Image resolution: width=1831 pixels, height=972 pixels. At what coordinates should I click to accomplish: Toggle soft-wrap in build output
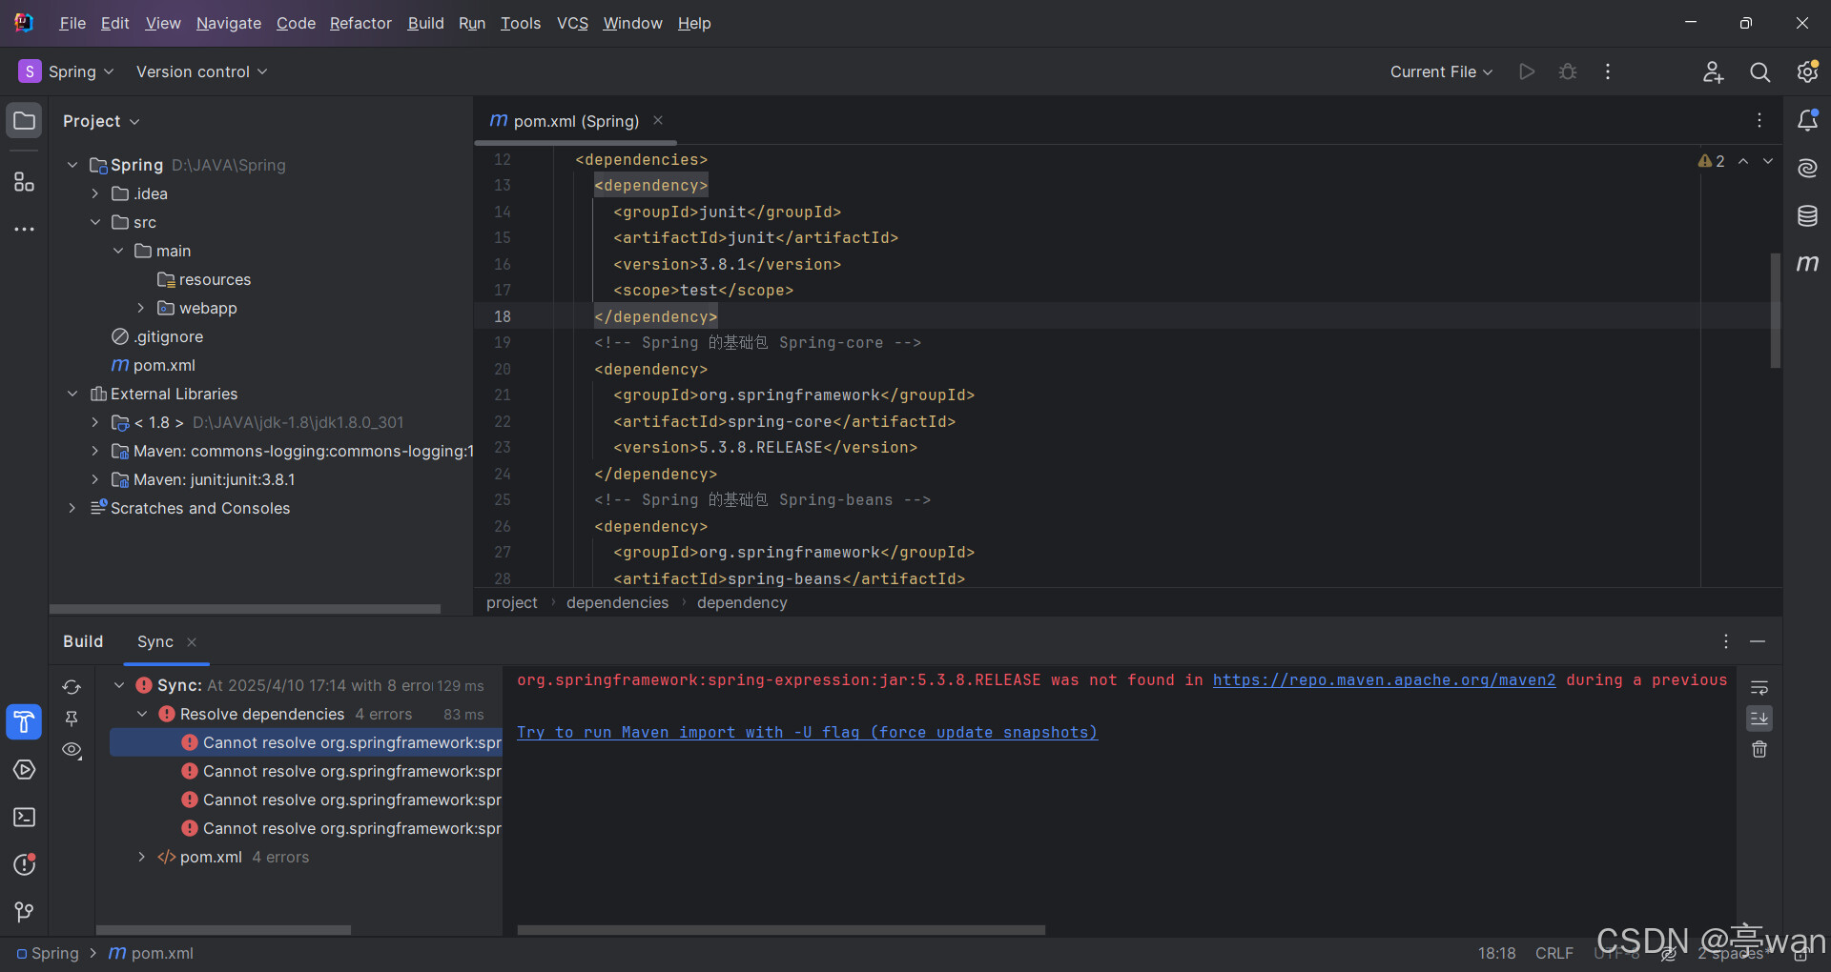point(1759,687)
